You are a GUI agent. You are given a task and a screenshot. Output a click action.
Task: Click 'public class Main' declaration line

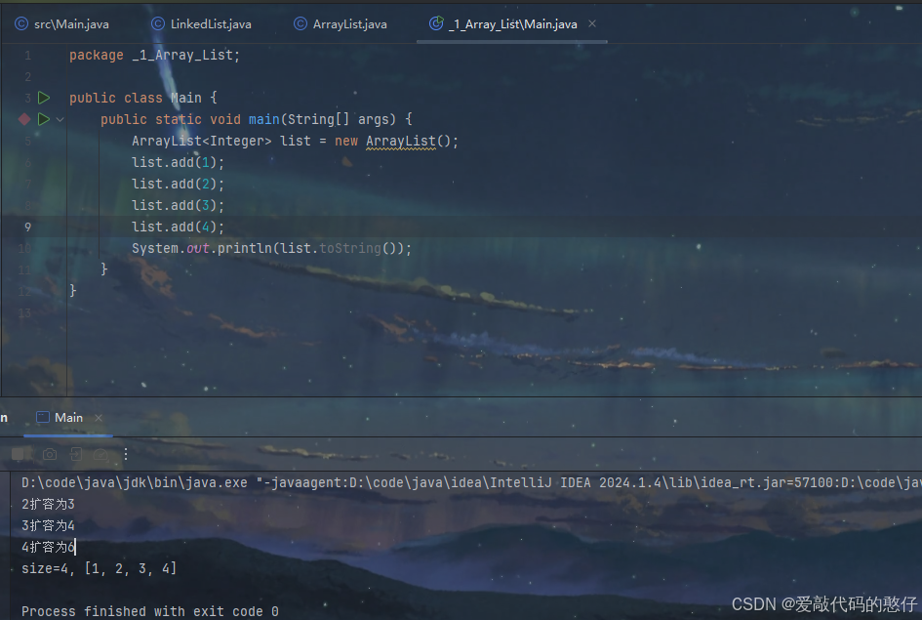click(142, 98)
